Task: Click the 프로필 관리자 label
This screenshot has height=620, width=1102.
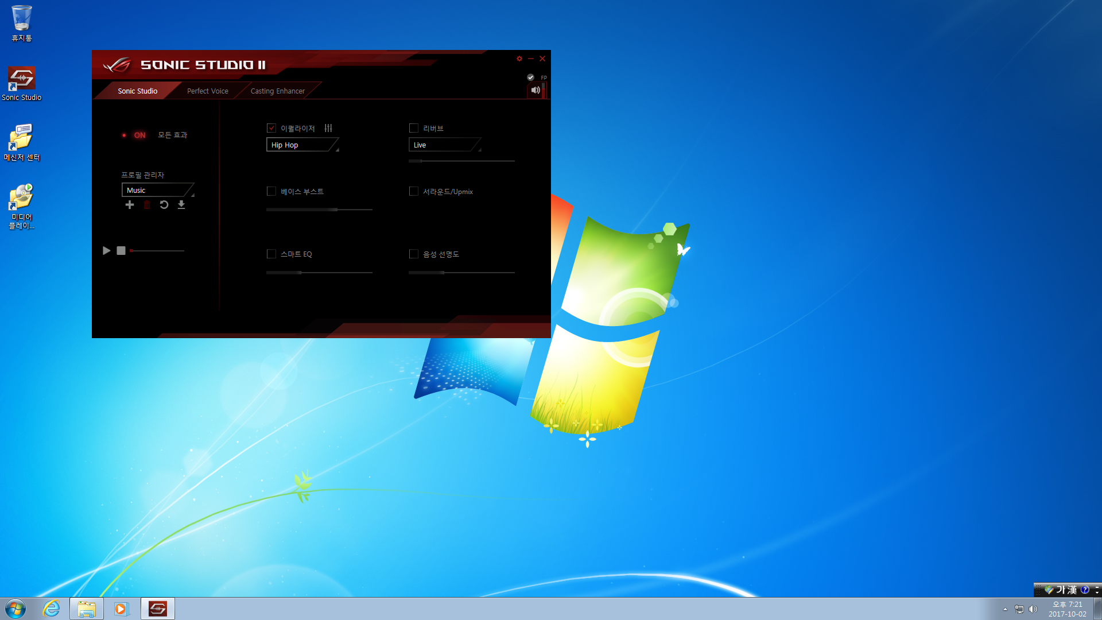Action: [143, 175]
